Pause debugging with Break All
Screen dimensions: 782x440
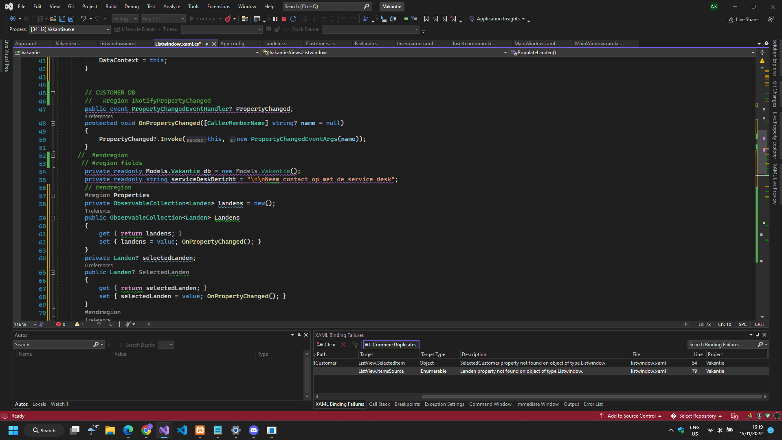click(275, 19)
